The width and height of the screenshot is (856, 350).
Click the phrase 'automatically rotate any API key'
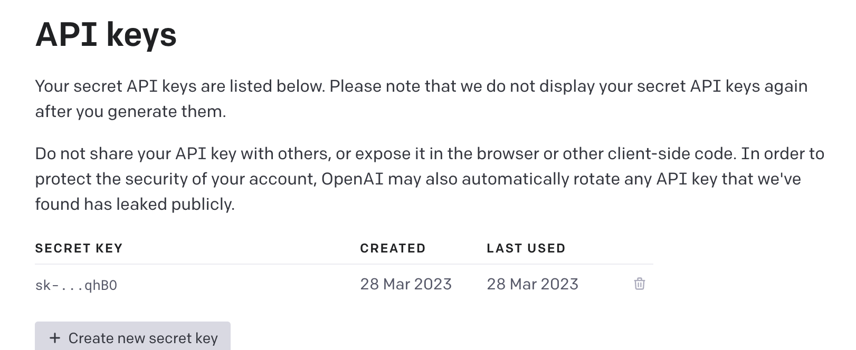point(589,179)
